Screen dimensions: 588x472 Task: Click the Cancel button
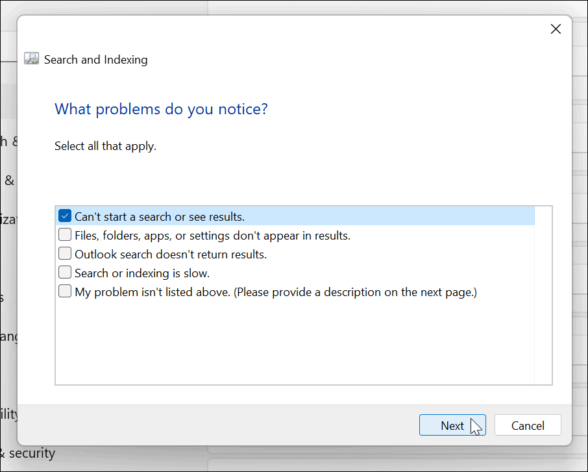click(528, 425)
